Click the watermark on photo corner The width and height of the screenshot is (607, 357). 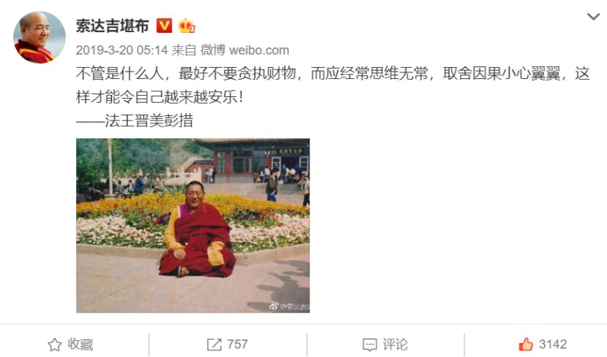tap(290, 307)
